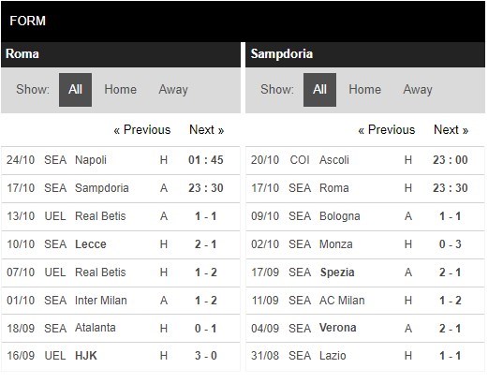Go to Previous results for Sampdoria
The height and width of the screenshot is (383, 488).
pyautogui.click(x=387, y=129)
